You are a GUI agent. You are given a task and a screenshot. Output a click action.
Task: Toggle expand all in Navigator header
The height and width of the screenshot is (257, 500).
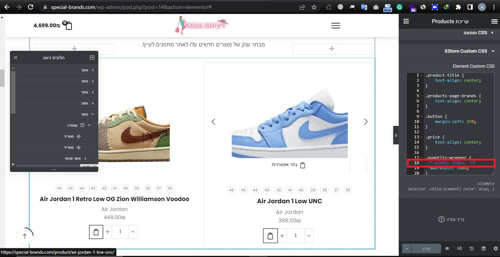click(x=92, y=57)
